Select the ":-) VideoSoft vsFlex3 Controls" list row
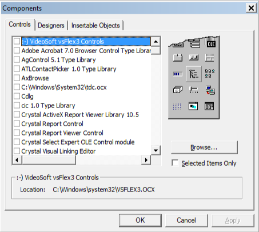 pyautogui.click(x=86, y=41)
